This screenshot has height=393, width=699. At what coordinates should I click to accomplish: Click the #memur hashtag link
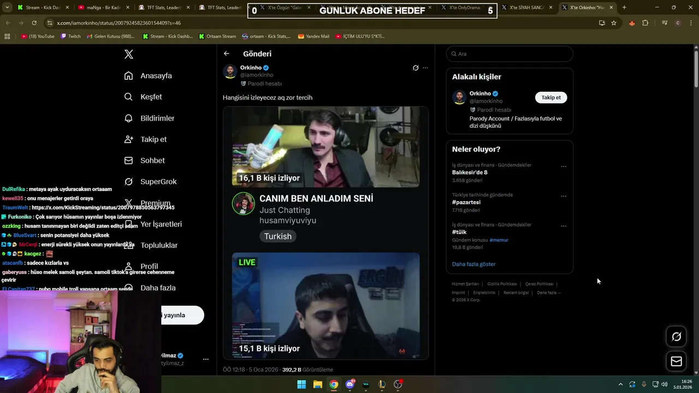(499, 240)
